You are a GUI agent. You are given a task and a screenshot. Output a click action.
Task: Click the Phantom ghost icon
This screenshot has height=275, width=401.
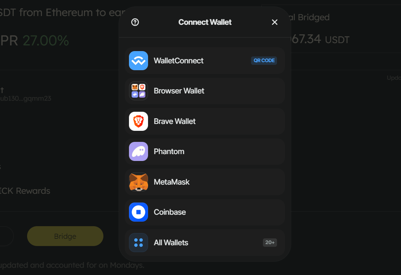click(x=138, y=151)
